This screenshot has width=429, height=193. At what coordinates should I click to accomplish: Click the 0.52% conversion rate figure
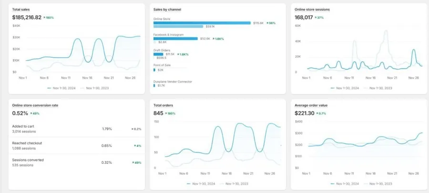pyautogui.click(x=20, y=113)
